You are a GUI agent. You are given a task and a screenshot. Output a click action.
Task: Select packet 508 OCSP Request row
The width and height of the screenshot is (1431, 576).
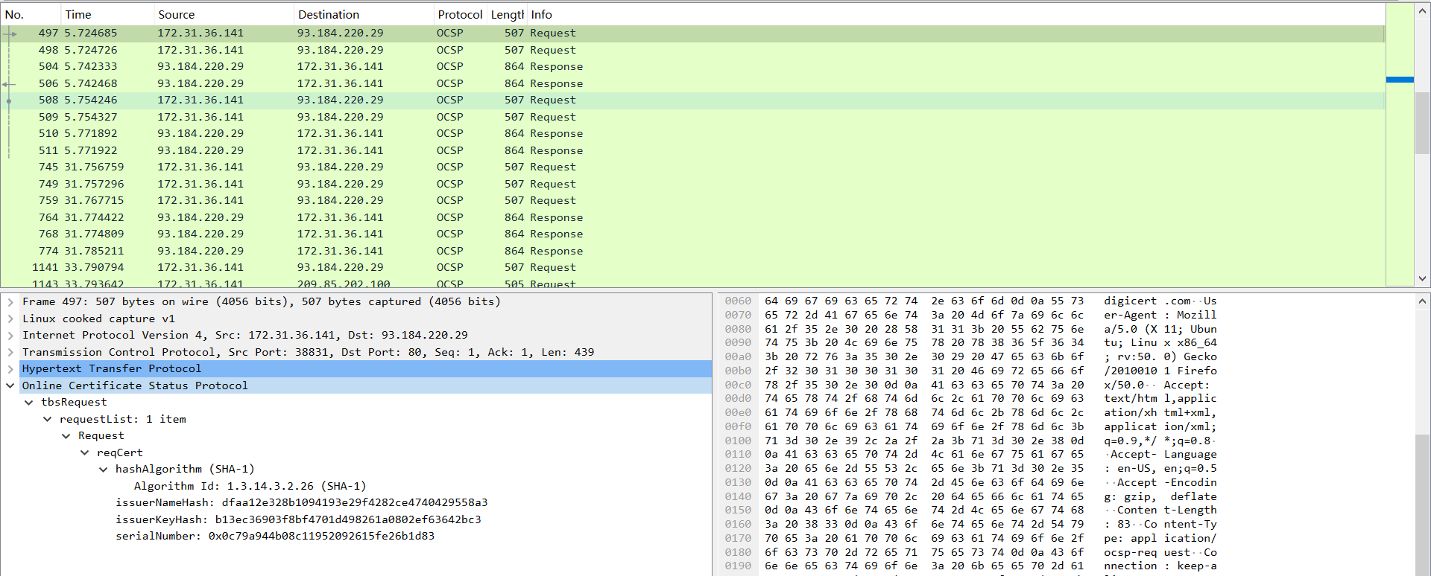coord(692,100)
